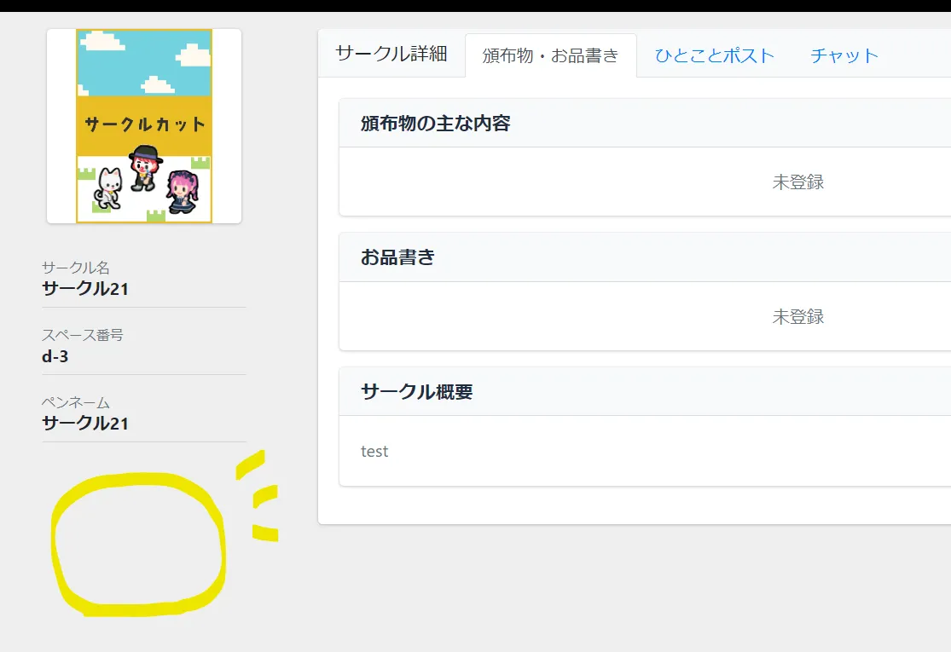Screen dimensions: 951x652
Task: Click 未登録 under 頒布物の主な内容
Action: (x=797, y=182)
